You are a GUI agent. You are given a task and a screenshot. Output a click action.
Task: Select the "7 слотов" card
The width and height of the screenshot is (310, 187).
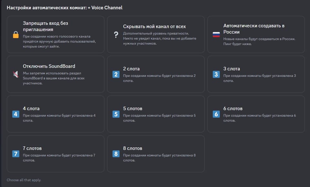(55, 154)
